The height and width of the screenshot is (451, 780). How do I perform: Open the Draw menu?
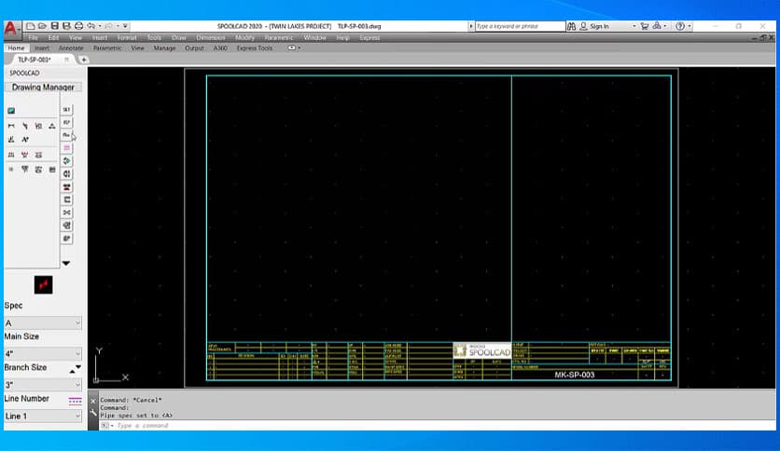[178, 38]
